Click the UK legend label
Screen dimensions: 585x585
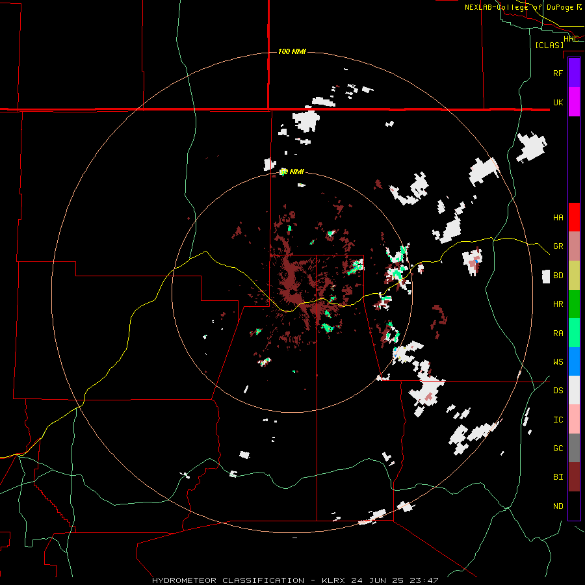(x=558, y=102)
